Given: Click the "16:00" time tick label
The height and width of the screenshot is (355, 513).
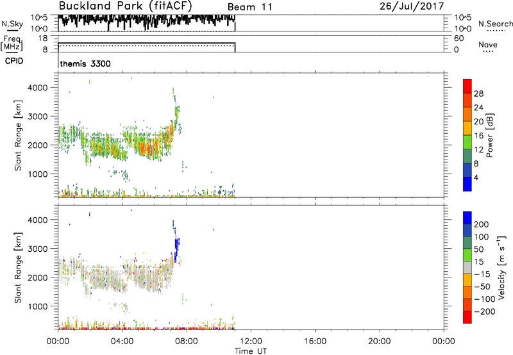Looking at the screenshot, I should point(315,342).
